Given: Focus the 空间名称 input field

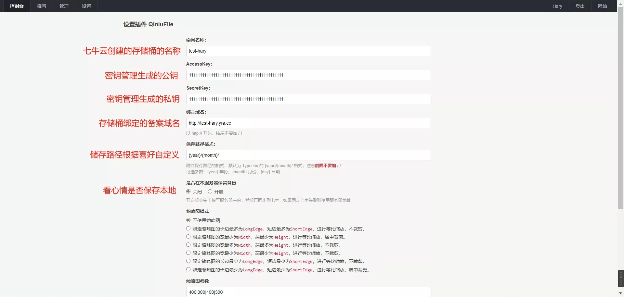Looking at the screenshot, I should coord(308,51).
